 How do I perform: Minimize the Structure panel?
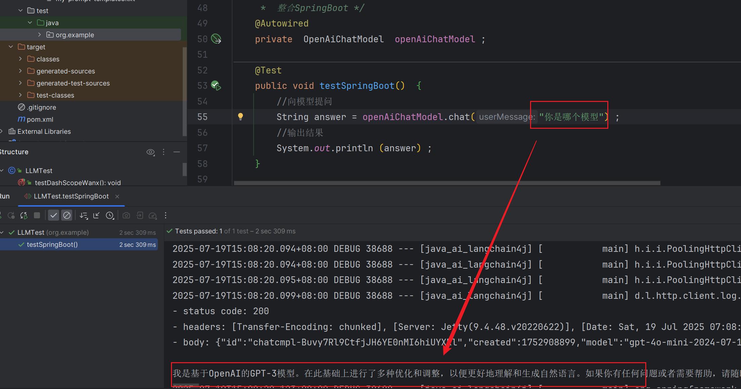point(177,152)
